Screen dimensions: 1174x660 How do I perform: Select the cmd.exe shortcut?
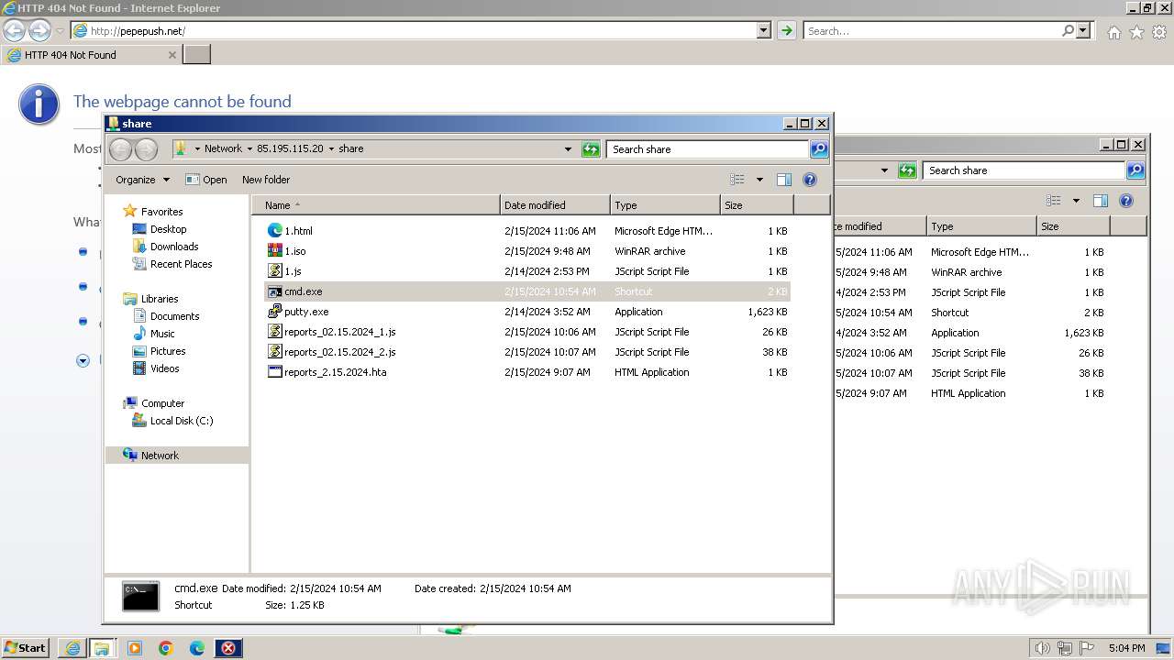click(527, 291)
